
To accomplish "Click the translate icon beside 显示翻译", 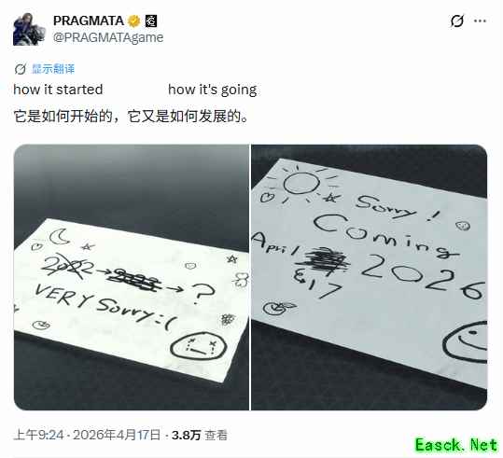I will click(x=21, y=69).
